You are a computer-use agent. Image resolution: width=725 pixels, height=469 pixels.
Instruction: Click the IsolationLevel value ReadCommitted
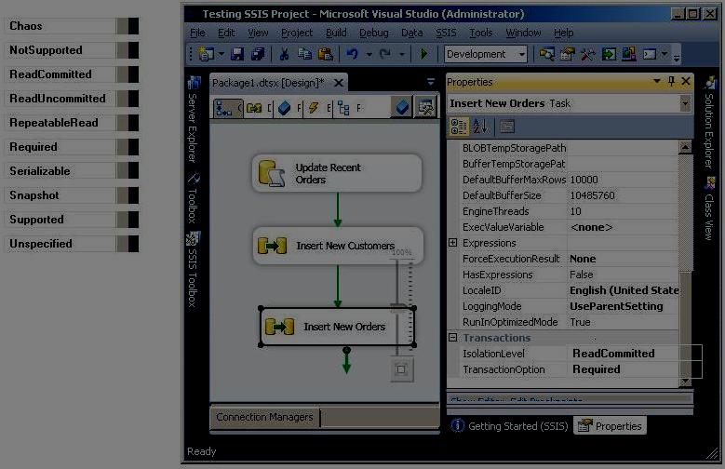(x=613, y=354)
